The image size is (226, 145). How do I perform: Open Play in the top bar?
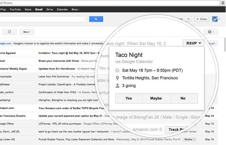coord(3,9)
